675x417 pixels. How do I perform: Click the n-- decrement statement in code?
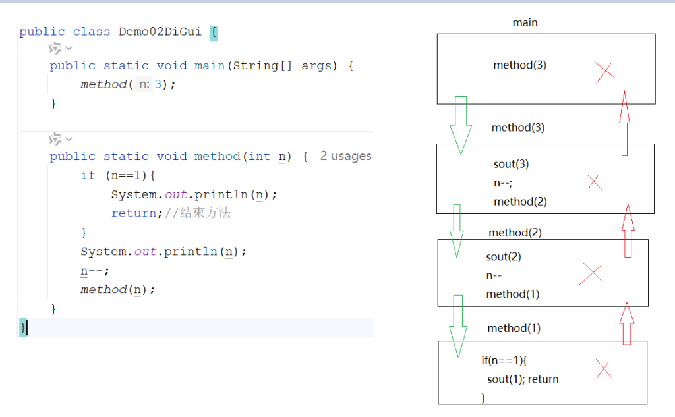coord(94,271)
